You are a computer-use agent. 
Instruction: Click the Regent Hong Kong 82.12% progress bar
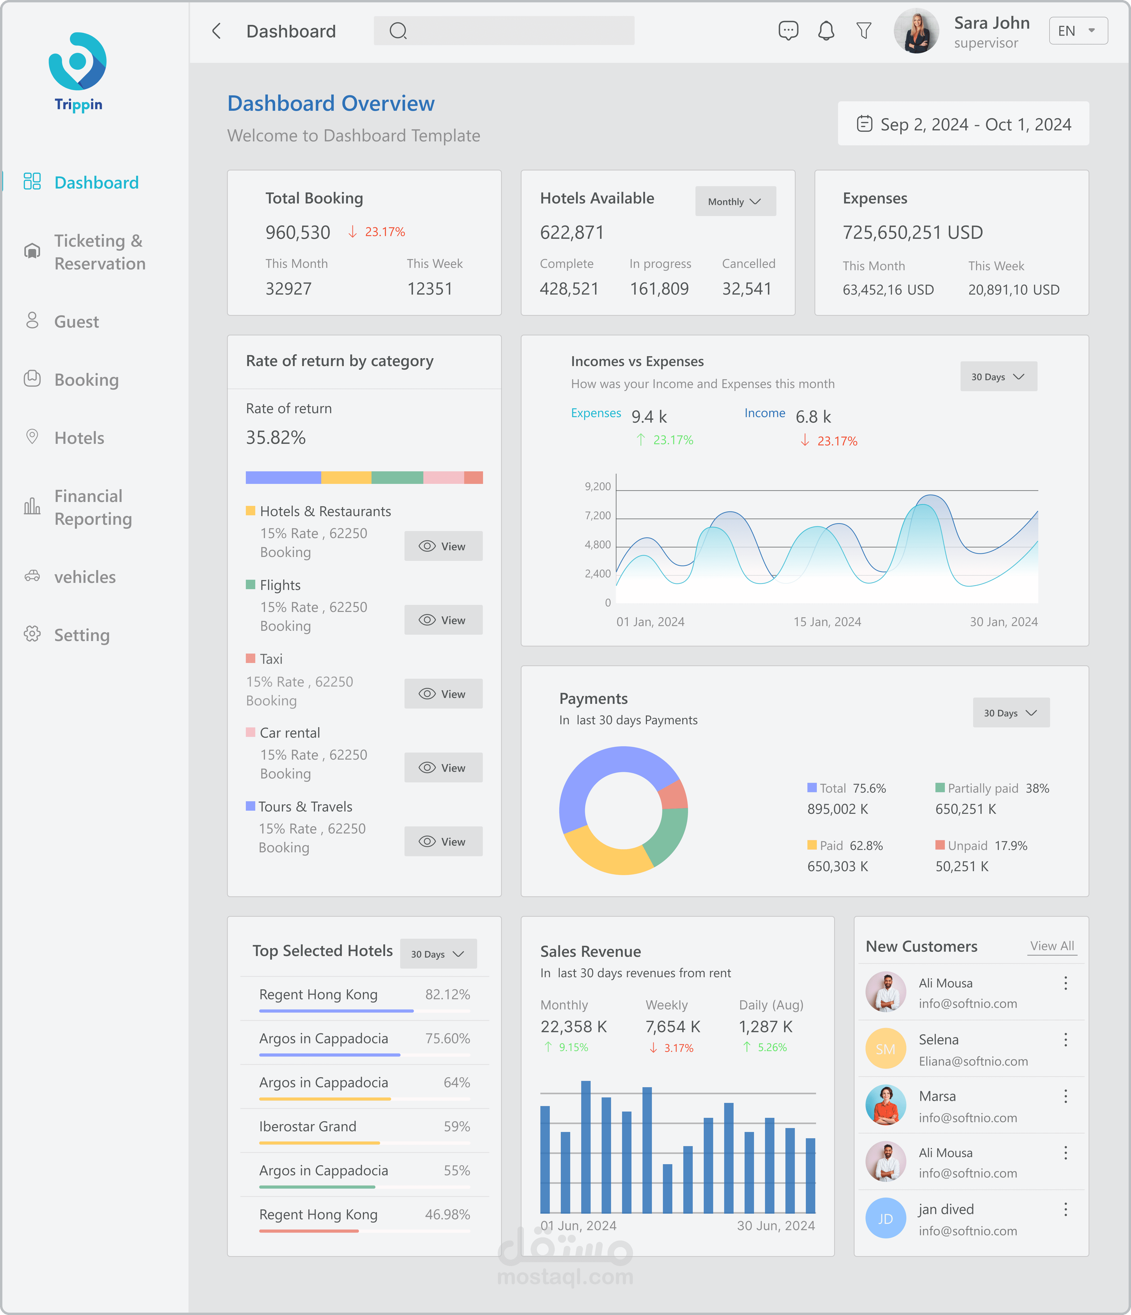[364, 1010]
